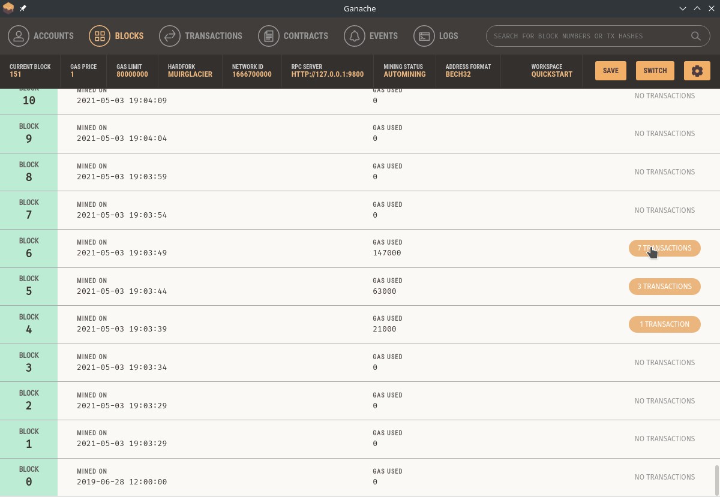Click the search magnifier icon
Screen dimensions: 720x497
click(x=696, y=36)
